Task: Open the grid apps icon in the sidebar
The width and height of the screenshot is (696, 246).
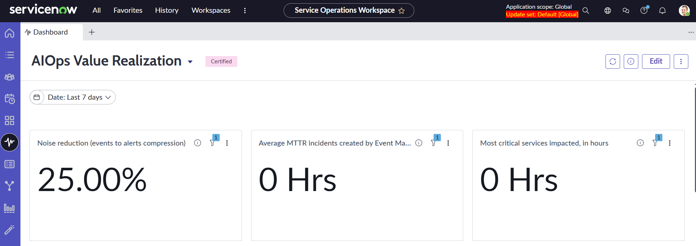Action: (9, 120)
